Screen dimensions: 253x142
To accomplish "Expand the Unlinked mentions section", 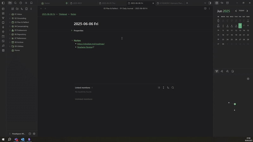I will tap(83, 99).
